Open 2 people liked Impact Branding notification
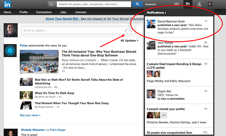The width and height of the screenshot is (226, 136). (x=174, y=66)
